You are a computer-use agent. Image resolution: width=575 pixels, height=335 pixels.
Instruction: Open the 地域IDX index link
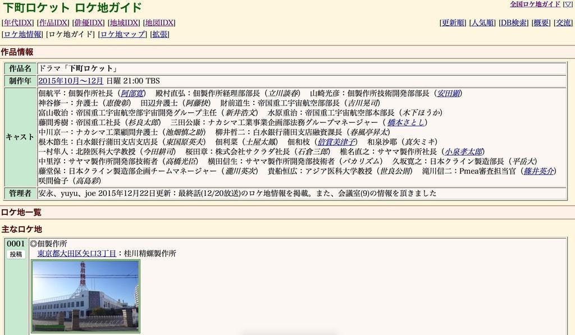click(124, 22)
